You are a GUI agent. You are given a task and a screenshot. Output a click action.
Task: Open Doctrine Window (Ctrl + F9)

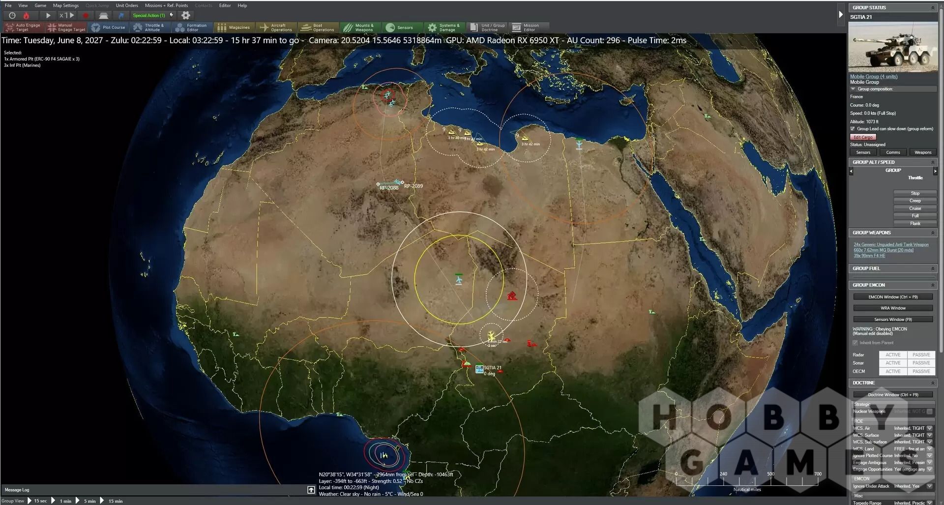[893, 395]
